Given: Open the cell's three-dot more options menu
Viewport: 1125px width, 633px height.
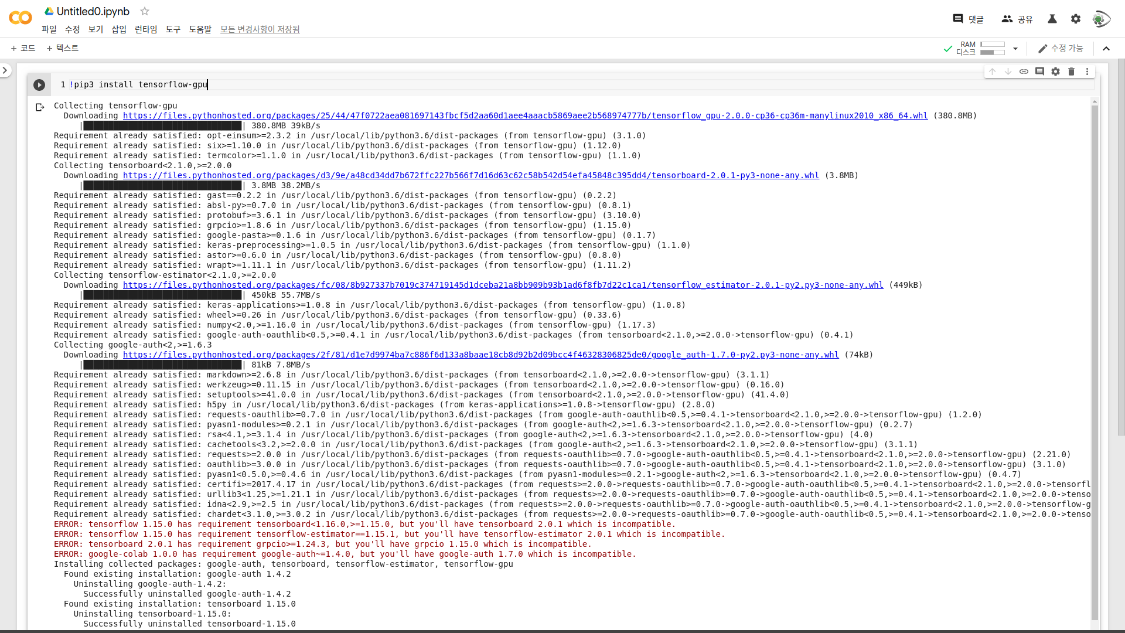Looking at the screenshot, I should tap(1087, 72).
